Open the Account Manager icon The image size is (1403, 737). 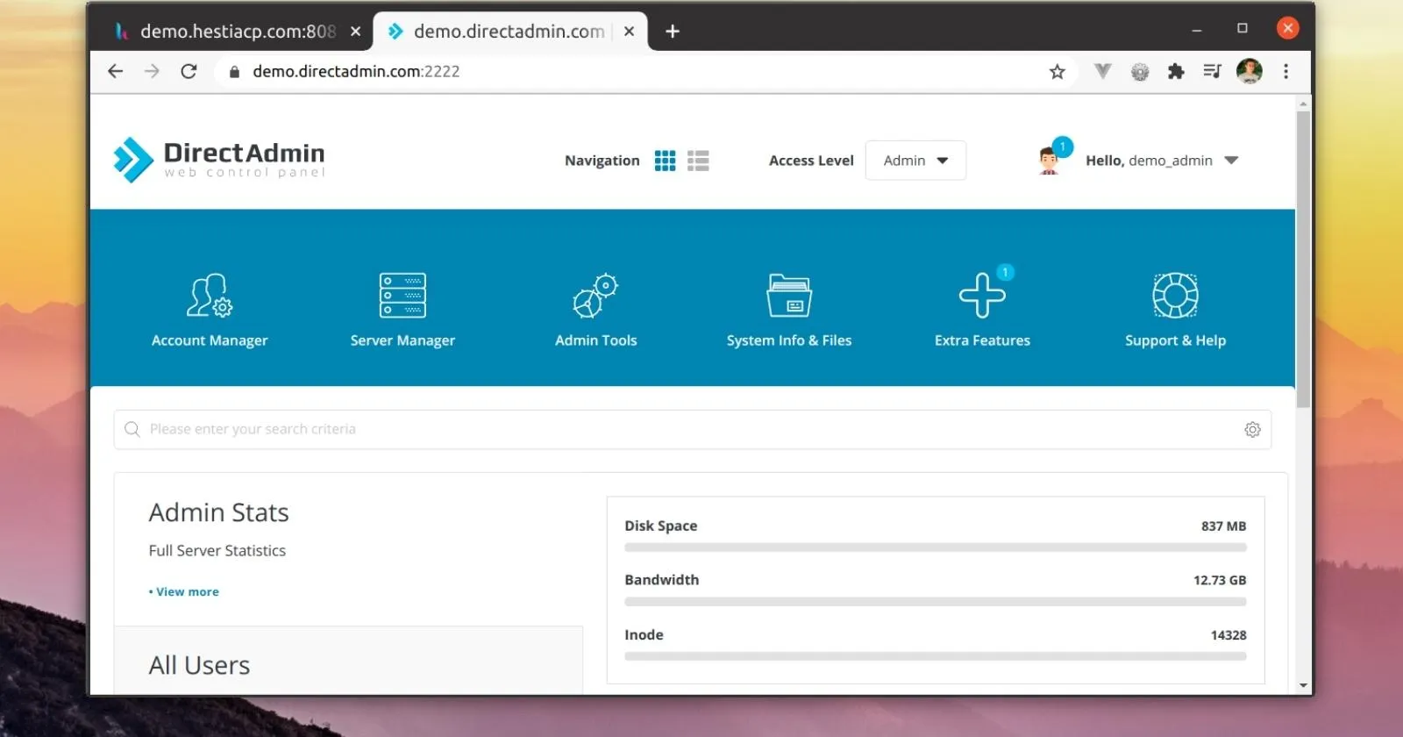pos(210,296)
